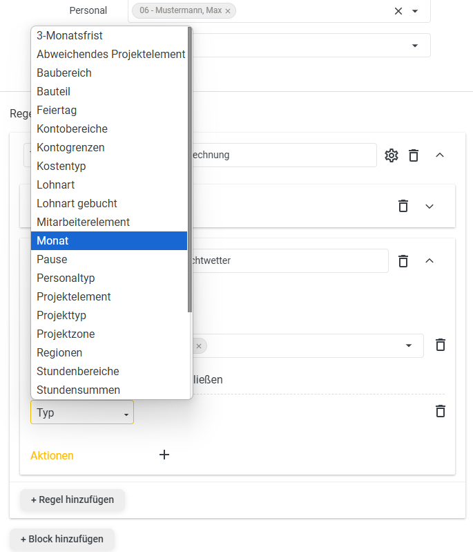
Task: Click the + Block hinzufügen button
Action: click(62, 539)
